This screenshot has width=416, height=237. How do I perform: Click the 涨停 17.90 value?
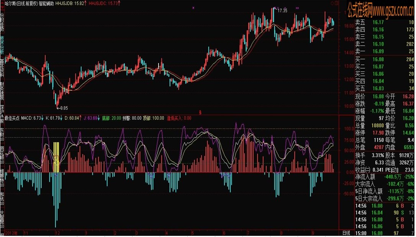(x=378, y=133)
